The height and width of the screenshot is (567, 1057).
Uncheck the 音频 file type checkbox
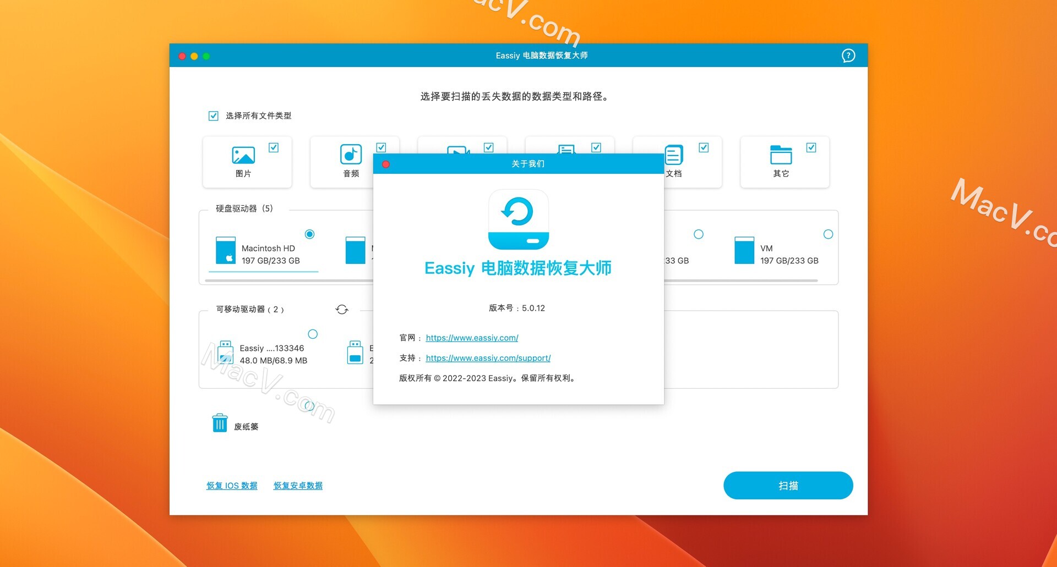[x=381, y=147]
